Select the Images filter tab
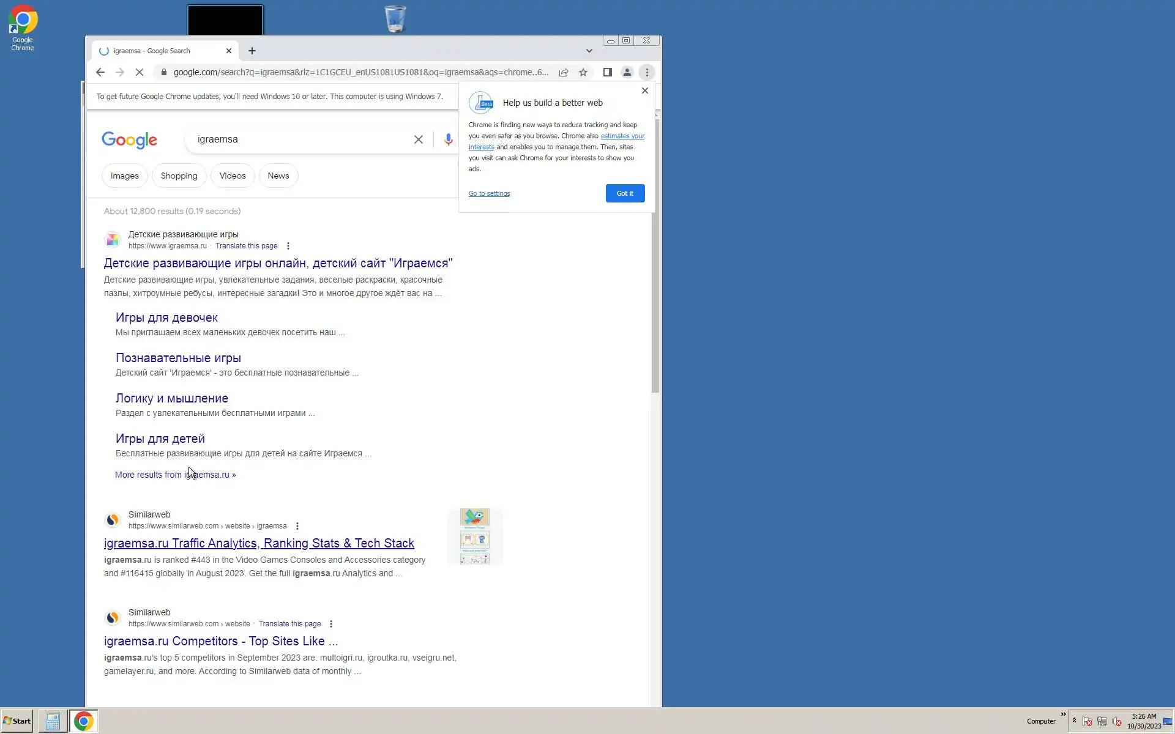The width and height of the screenshot is (1175, 734). (124, 176)
